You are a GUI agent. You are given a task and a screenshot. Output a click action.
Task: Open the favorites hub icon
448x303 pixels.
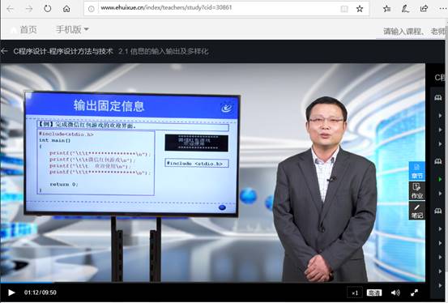(387, 9)
